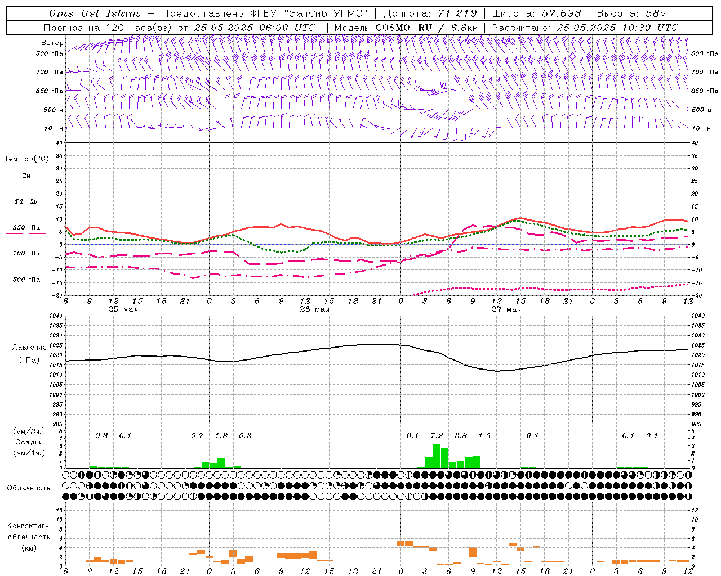
Task: Click the 2.8 precipitation value
Action: [x=461, y=435]
